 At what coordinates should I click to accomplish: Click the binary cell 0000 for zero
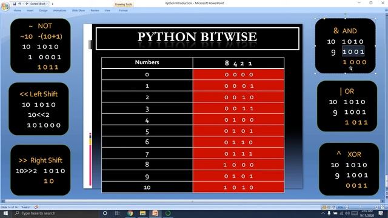click(x=238, y=74)
